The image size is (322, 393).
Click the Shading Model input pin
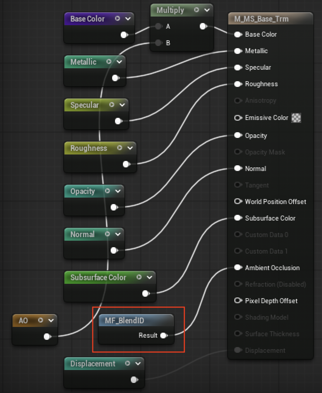pos(238,317)
